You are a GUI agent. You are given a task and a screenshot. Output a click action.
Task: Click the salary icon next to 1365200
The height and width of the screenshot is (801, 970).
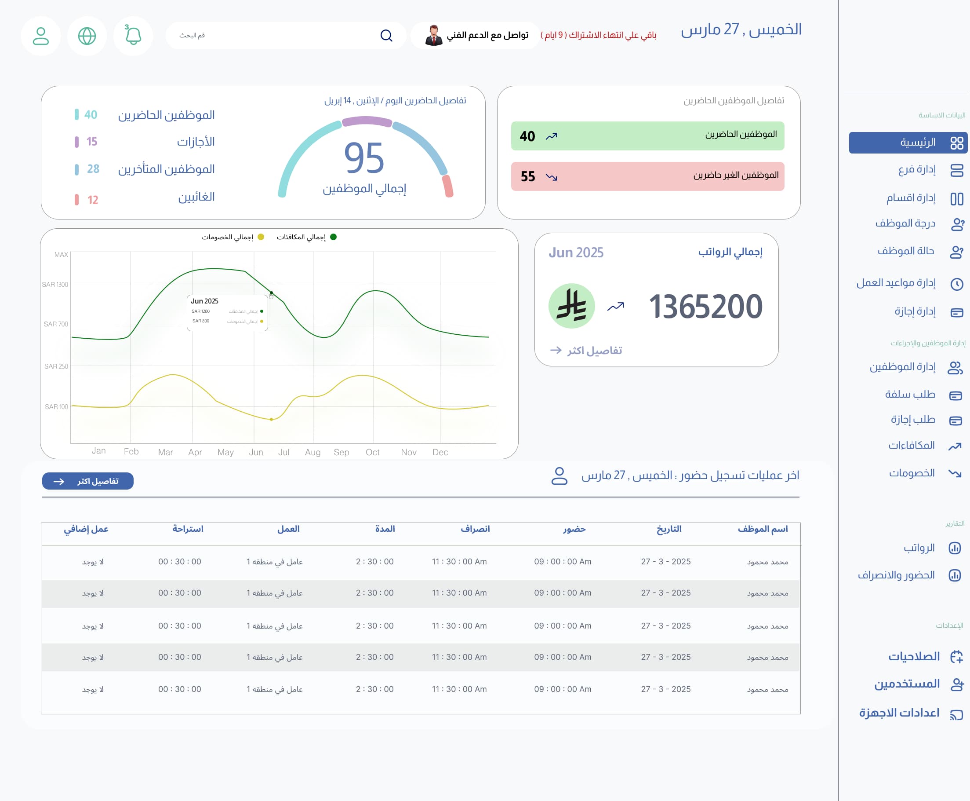coord(574,306)
